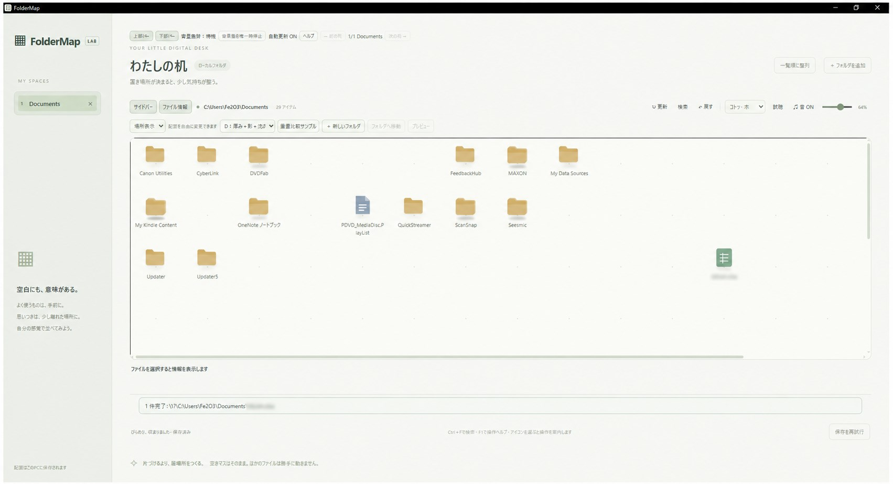Click the 一覧順に整列 arrange button
The height and width of the screenshot is (484, 893).
pyautogui.click(x=794, y=66)
